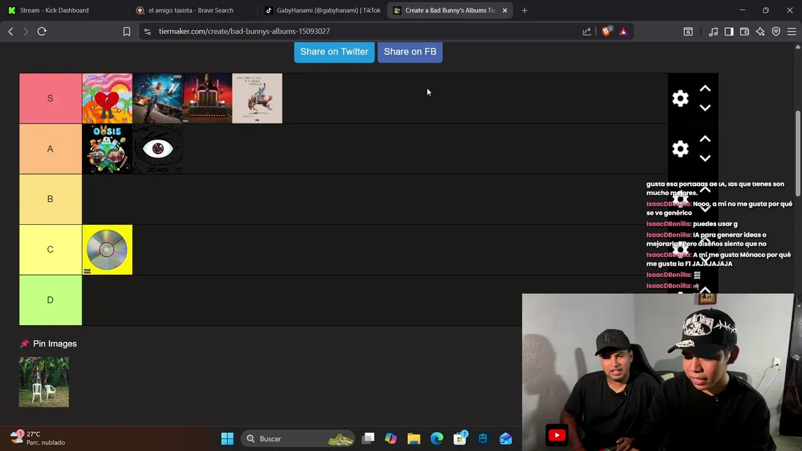802x451 pixels.
Task: Select the B tier label
Action: pos(50,199)
